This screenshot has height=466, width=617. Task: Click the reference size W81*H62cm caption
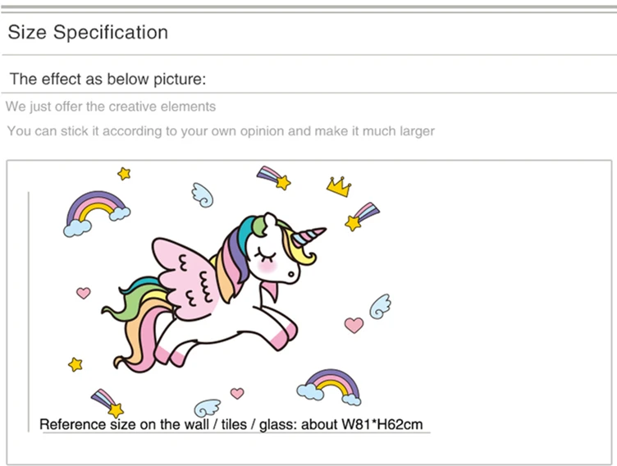(231, 425)
